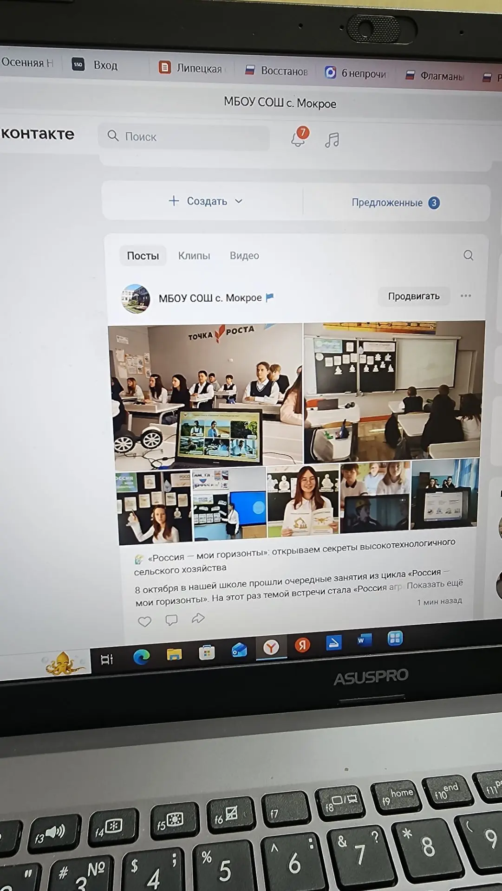Click the ВКонтакте logo text
This screenshot has width=502, height=891.
(x=37, y=134)
